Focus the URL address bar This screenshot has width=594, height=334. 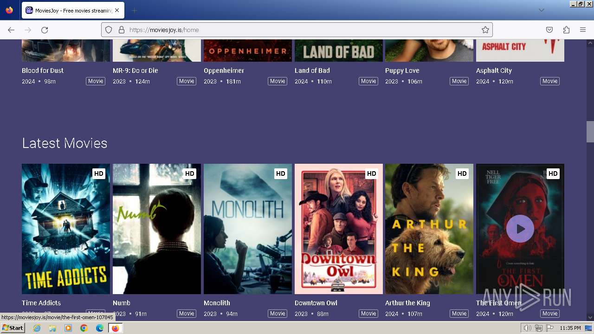pyautogui.click(x=297, y=30)
